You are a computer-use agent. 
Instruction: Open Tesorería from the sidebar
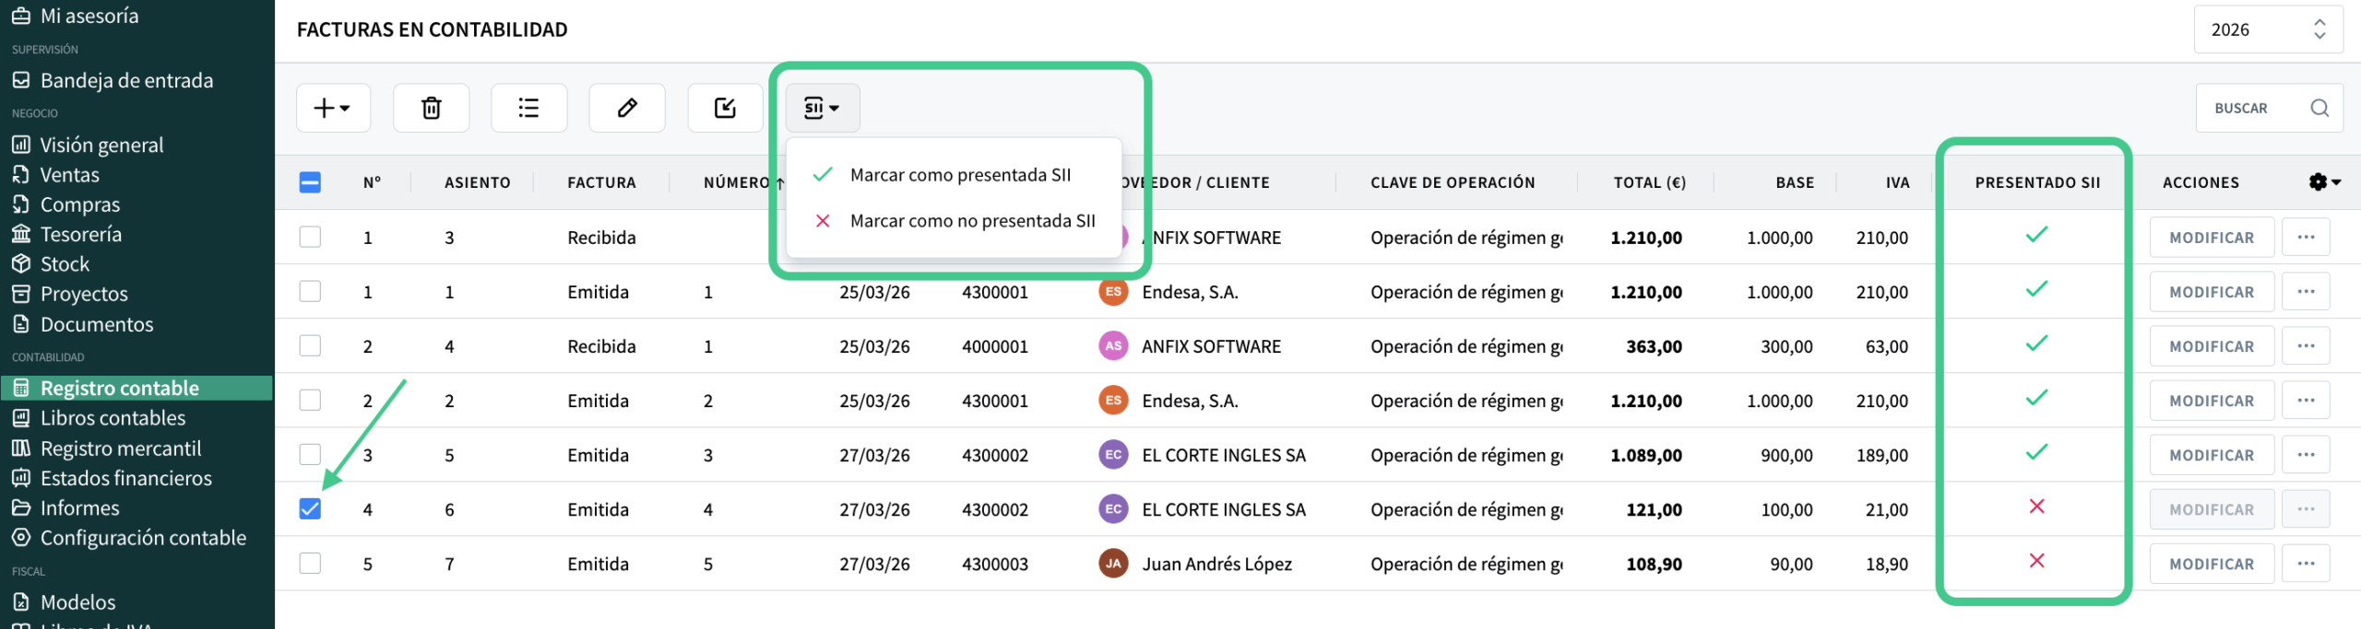click(80, 235)
